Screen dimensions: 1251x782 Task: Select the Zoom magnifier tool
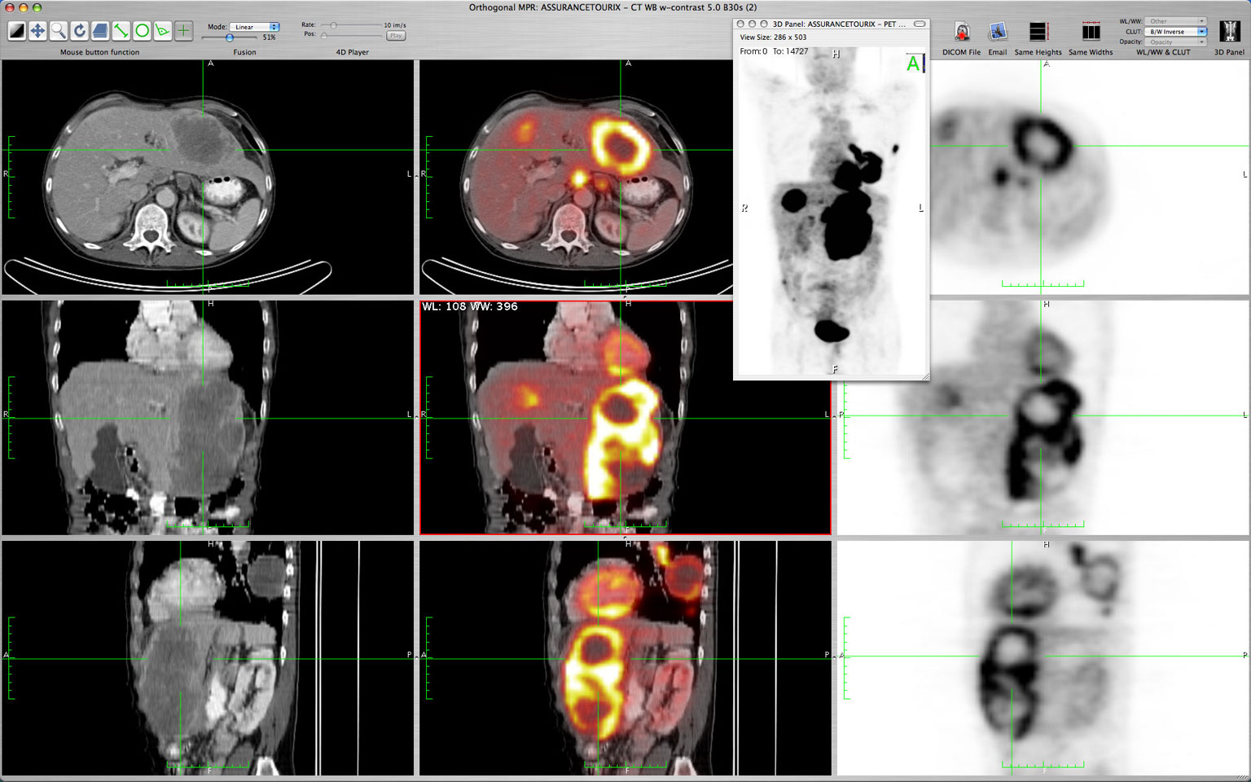[x=59, y=31]
